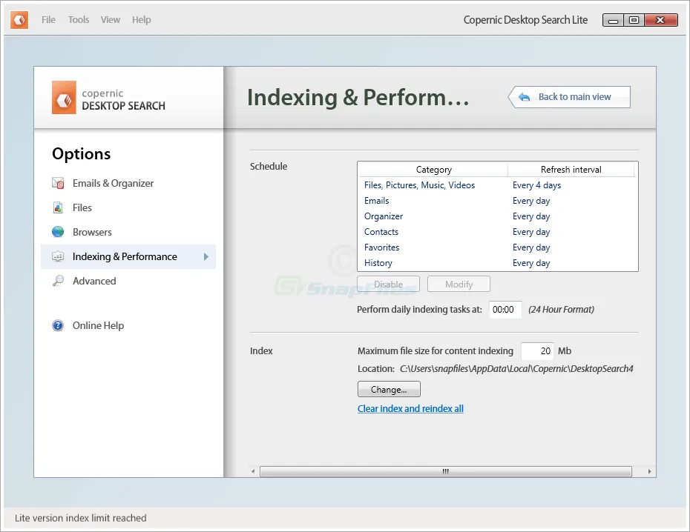
Task: Select the Organizer schedule row
Action: coord(498,216)
